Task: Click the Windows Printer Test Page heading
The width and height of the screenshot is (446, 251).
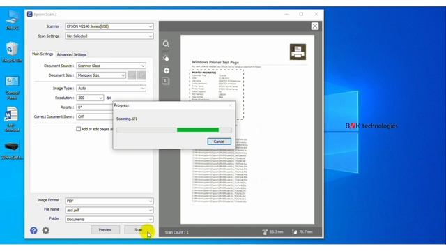Action: (x=215, y=62)
